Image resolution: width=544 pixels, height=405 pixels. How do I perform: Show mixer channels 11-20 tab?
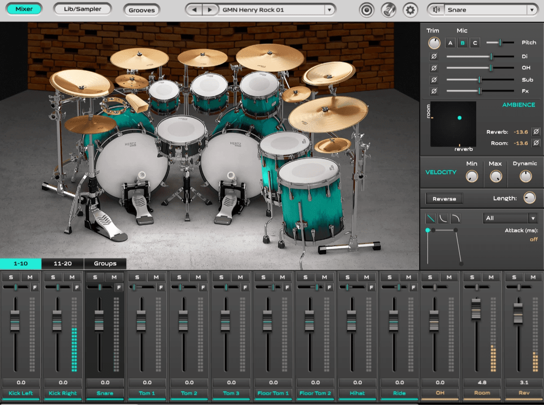(x=62, y=264)
